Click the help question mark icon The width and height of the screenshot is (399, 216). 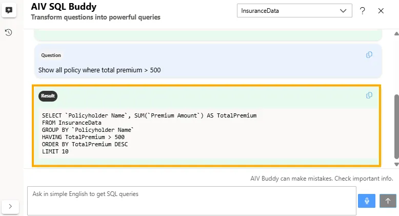[363, 11]
